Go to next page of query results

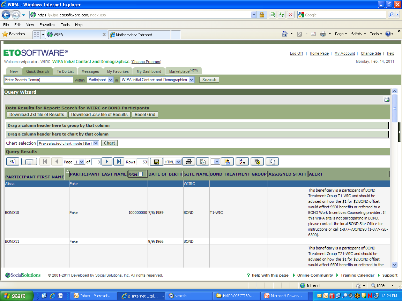click(x=107, y=162)
